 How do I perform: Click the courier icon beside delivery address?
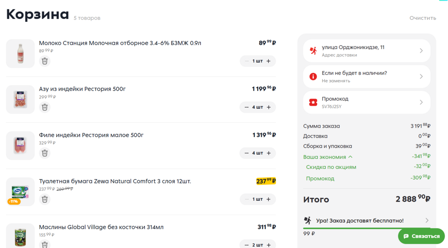click(x=313, y=50)
